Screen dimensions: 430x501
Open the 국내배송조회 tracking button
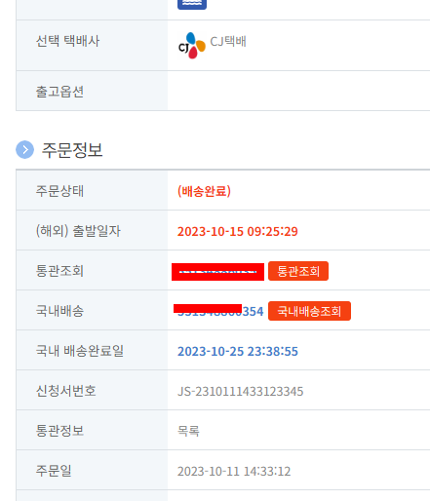309,311
